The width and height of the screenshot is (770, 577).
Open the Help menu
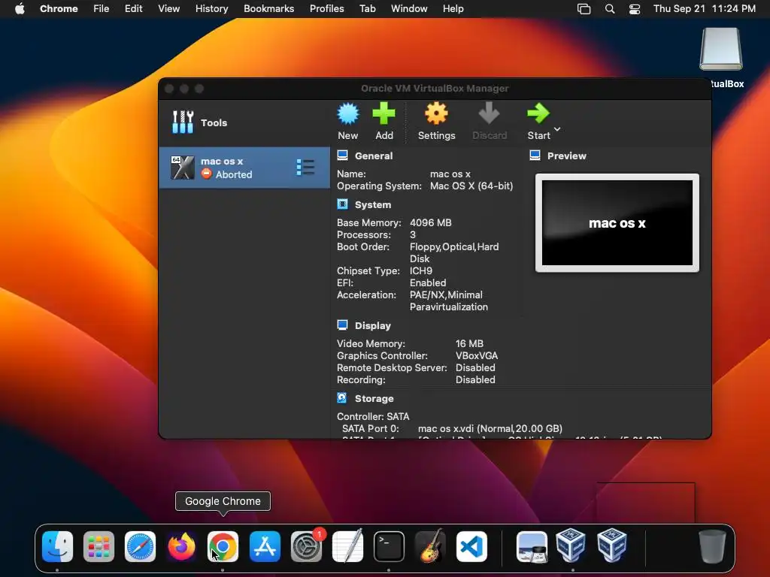click(x=453, y=9)
